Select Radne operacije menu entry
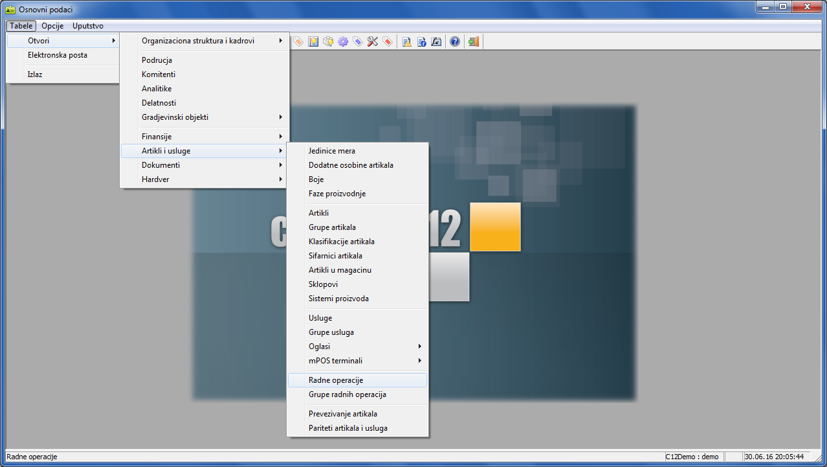Screen dimensions: 827x467 click(x=357, y=380)
